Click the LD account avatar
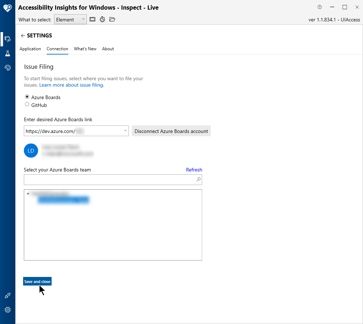363x324 pixels. [31, 150]
